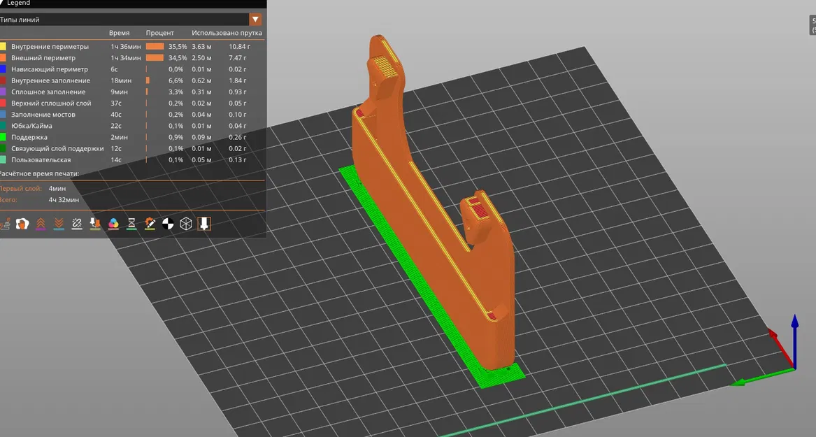Toggle color changes CMY circles icon
Screen dimensions: 816x437
(x=113, y=224)
